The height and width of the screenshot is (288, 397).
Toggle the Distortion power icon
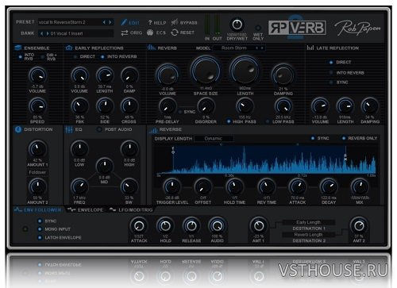pyautogui.click(x=18, y=129)
